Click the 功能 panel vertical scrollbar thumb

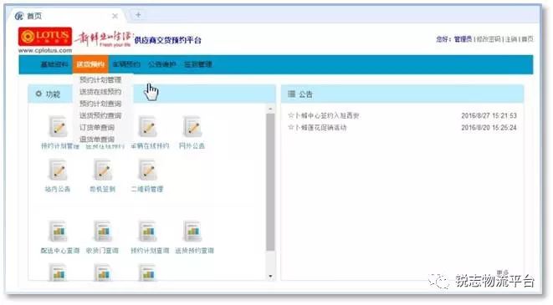click(x=270, y=181)
